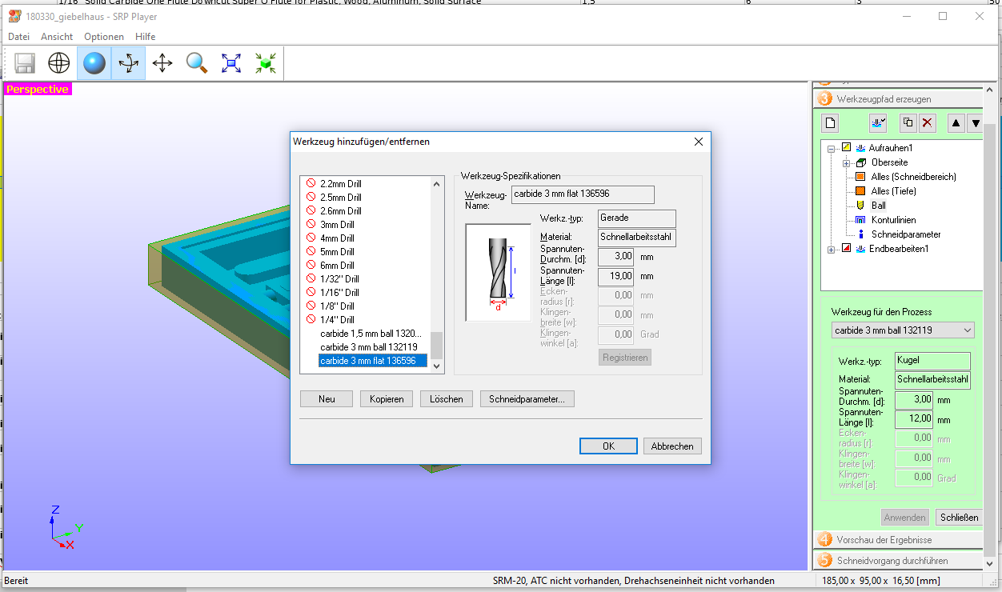This screenshot has height=592, width=1002.
Task: Open Schneidparameter... settings button
Action: pos(527,398)
